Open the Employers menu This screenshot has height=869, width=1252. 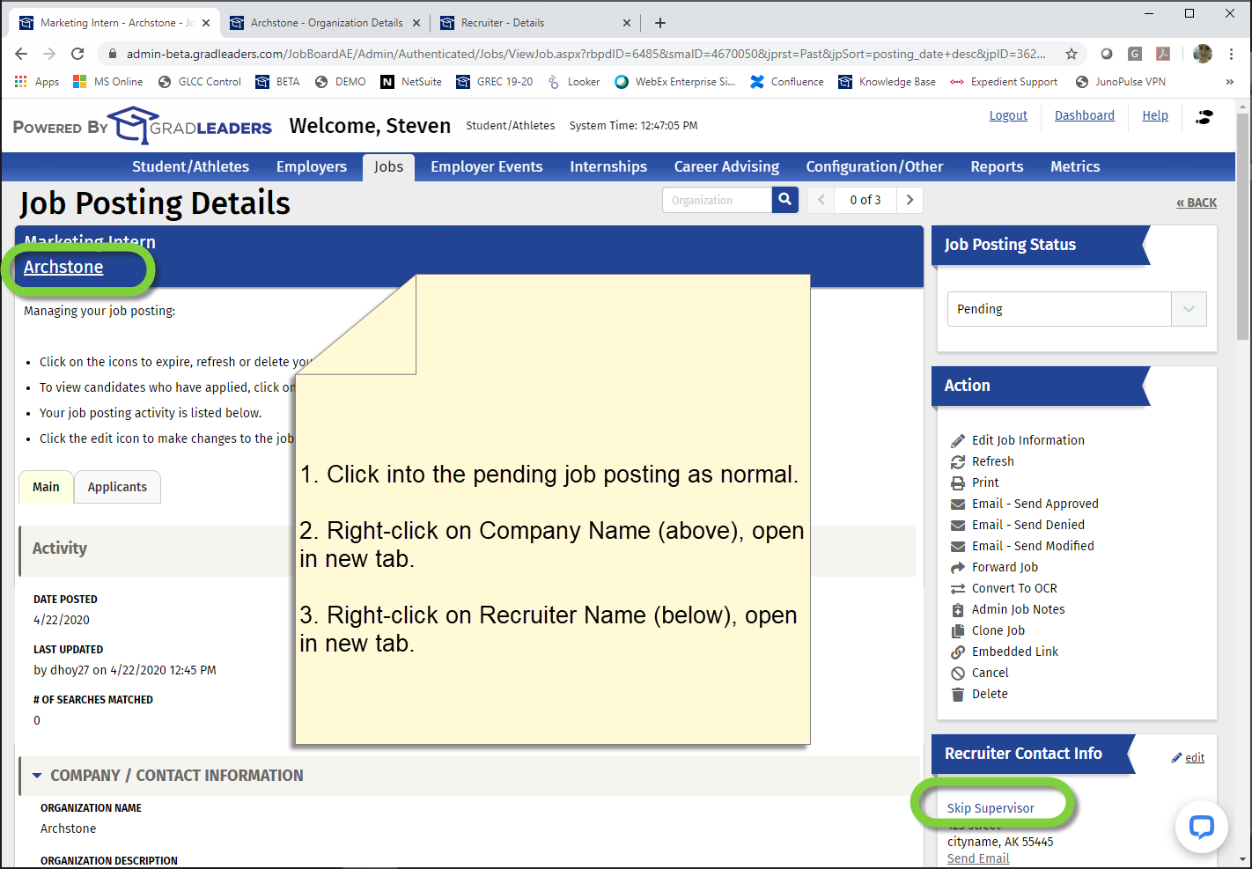312,166
